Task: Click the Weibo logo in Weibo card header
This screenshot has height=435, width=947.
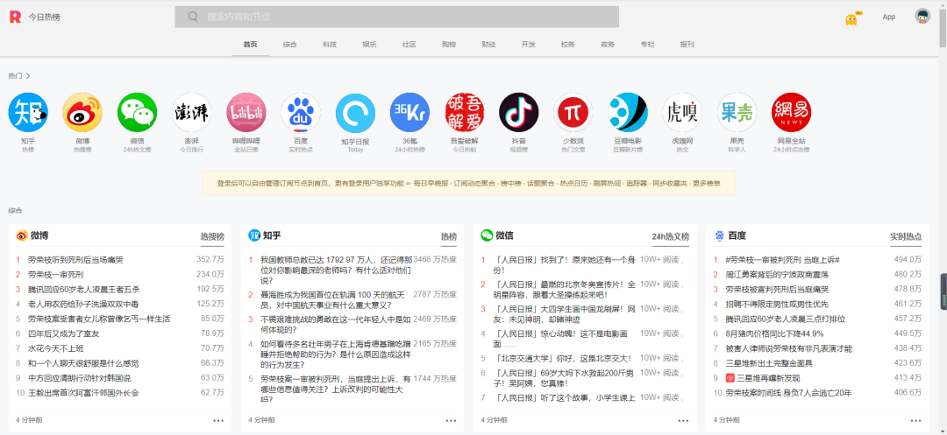Action: tap(22, 235)
